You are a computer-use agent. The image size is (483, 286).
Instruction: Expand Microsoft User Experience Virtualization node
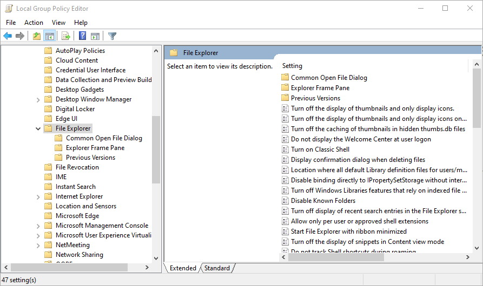[38, 236]
